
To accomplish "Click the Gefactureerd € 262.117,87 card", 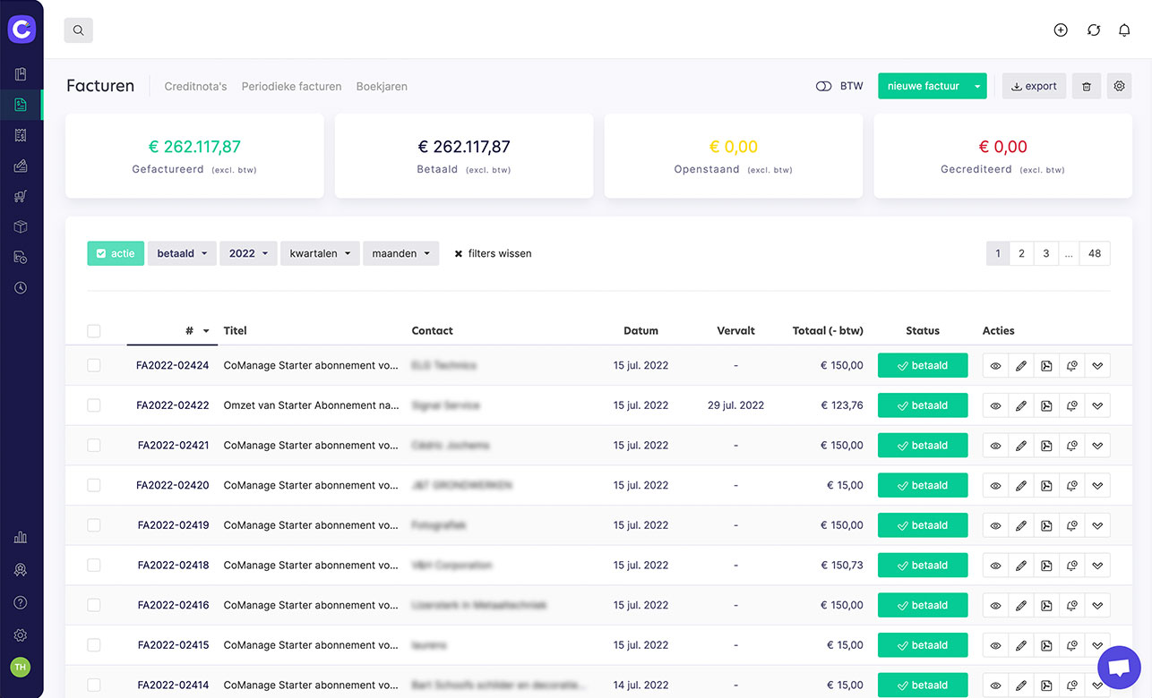I will (194, 156).
